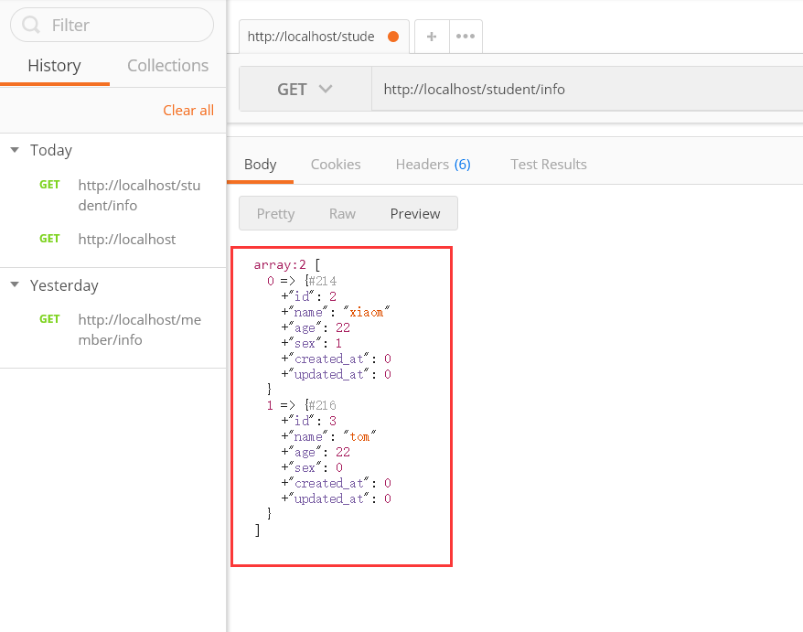Click the Filter search field
Image resolution: width=803 pixels, height=632 pixels.
point(112,25)
